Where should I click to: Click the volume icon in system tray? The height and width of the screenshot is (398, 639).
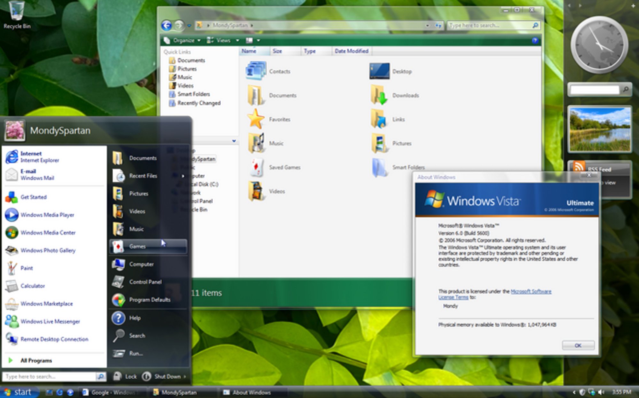pyautogui.click(x=601, y=392)
